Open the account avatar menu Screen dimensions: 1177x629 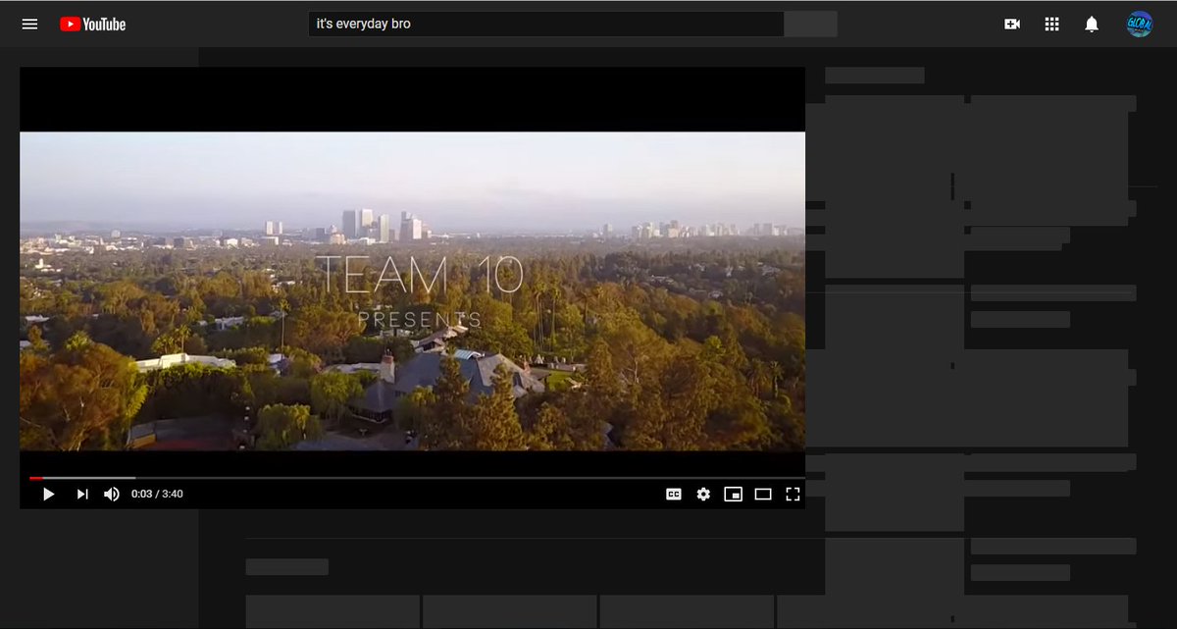click(1139, 24)
